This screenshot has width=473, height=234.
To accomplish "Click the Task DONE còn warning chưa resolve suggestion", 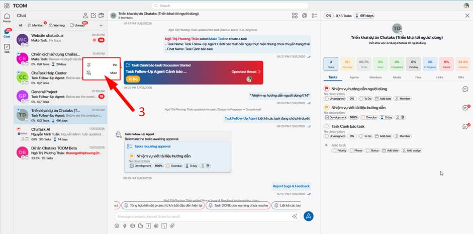I will pos(237,205).
